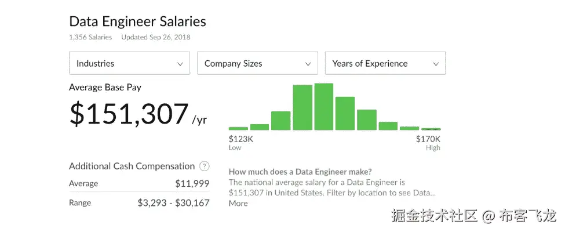Click the chevron arrow in Company Sizes box

tap(308, 64)
